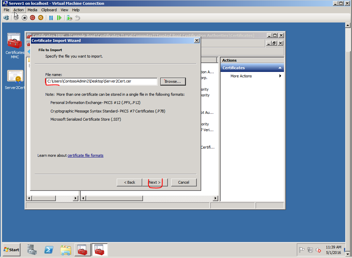Cancel the Certificate Import Wizard

coord(183,182)
